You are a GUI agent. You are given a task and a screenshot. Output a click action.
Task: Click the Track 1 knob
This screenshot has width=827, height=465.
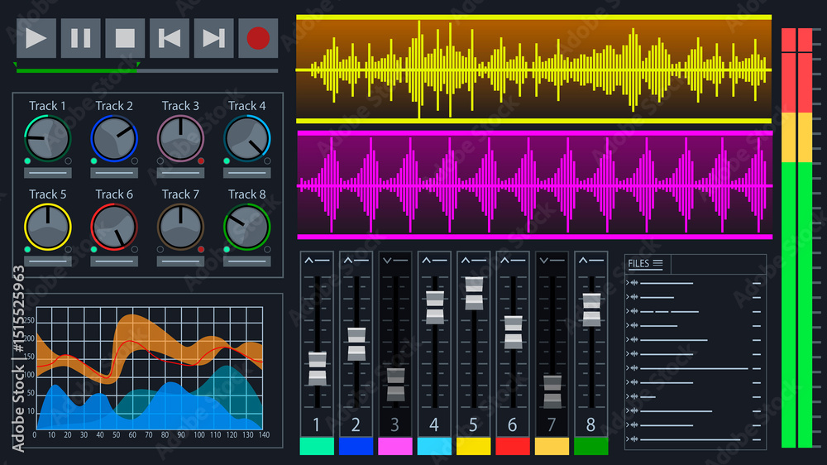(x=47, y=138)
